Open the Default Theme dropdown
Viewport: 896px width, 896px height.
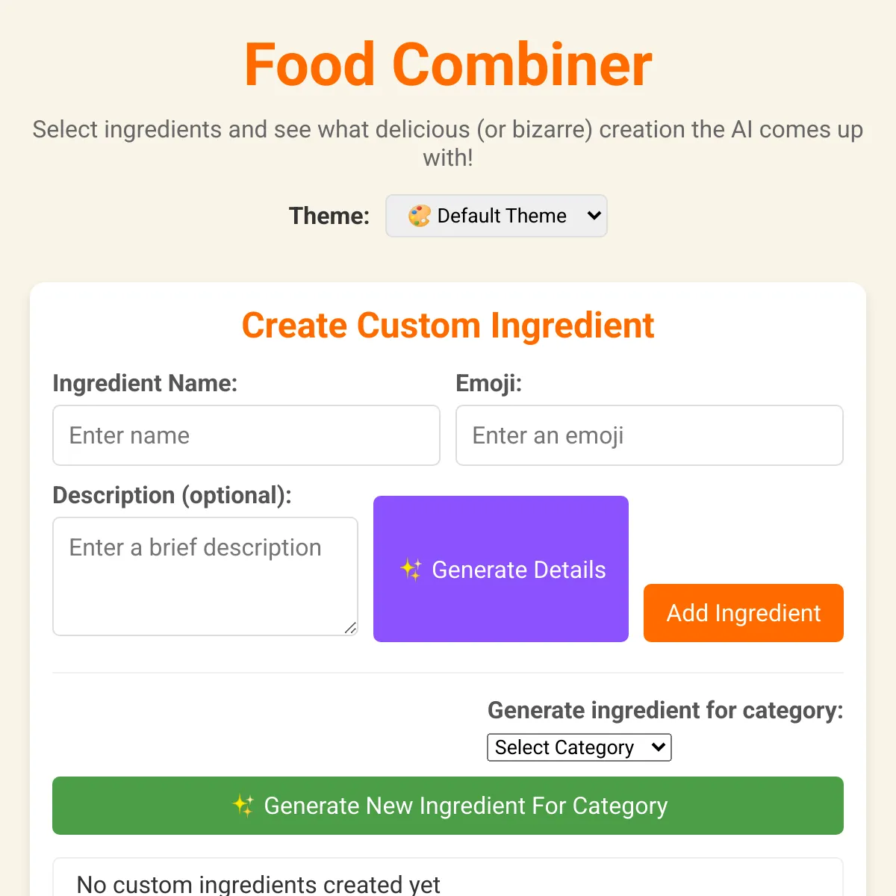497,216
